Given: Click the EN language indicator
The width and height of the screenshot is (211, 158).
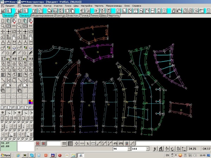Looking at the screenshot, I should (x=167, y=155).
